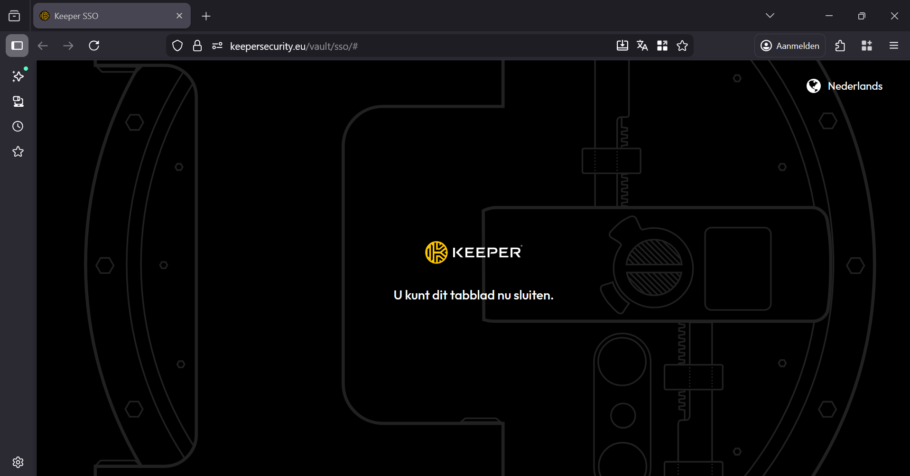Open the hamburger application menu
910x476 pixels.
click(x=894, y=46)
